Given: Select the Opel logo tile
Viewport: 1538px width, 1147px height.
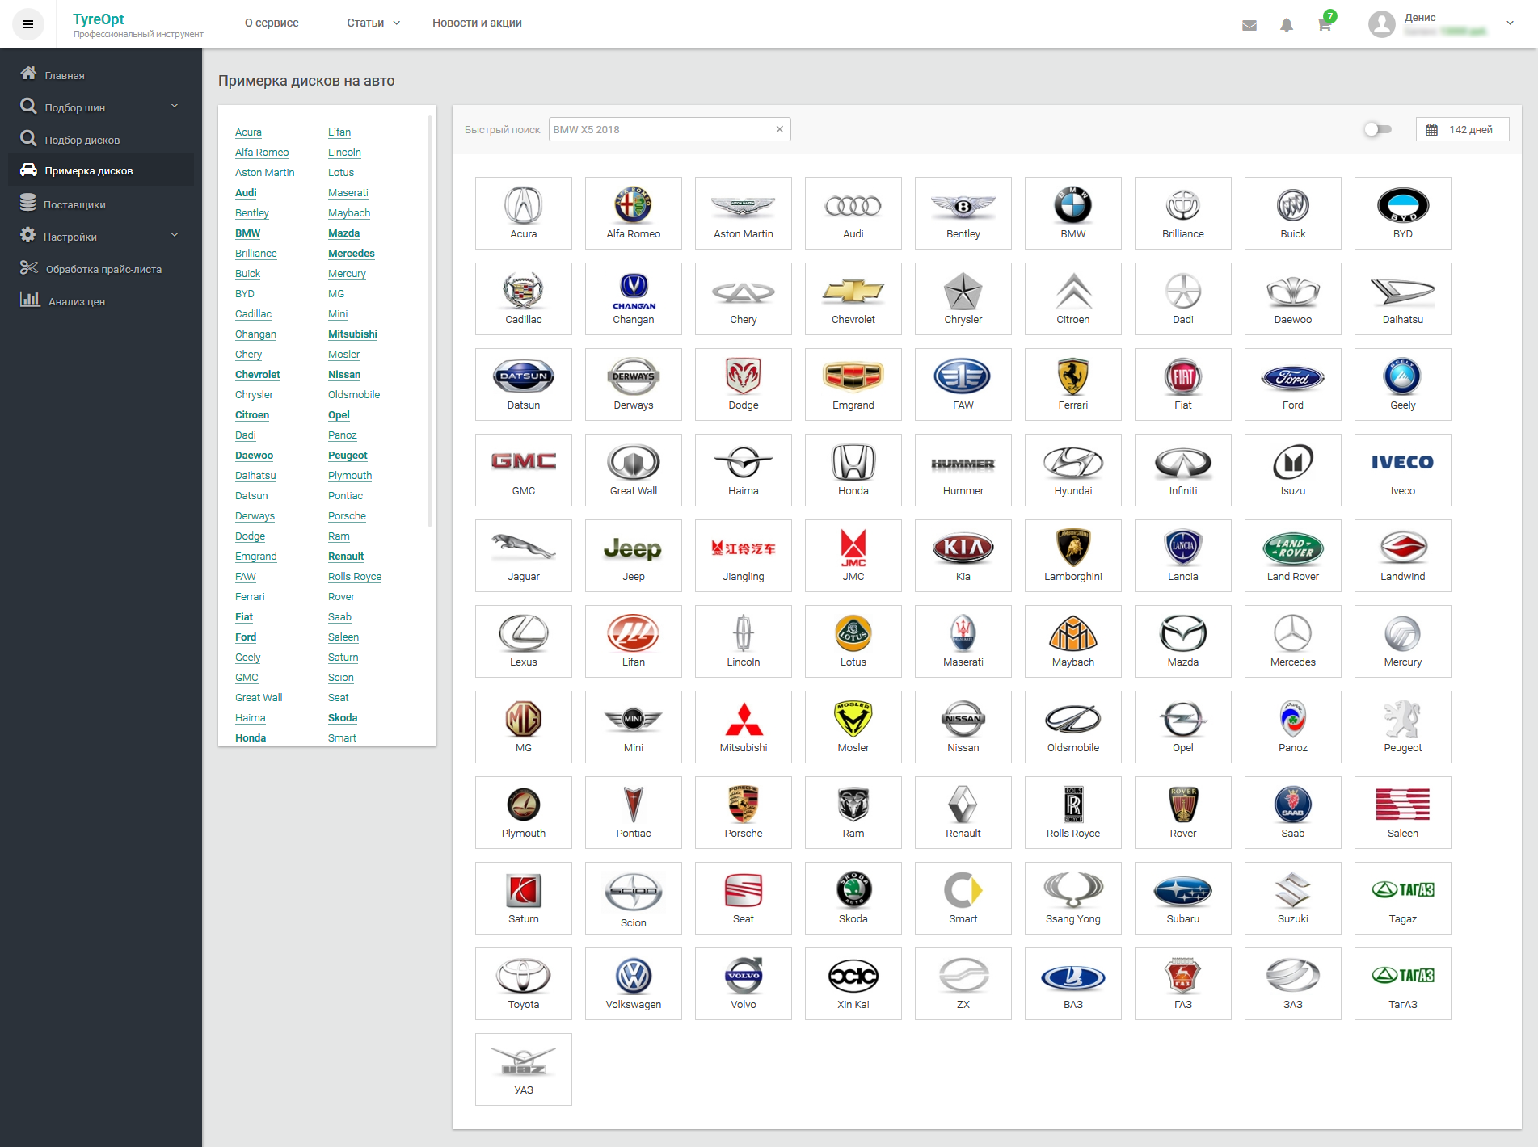Looking at the screenshot, I should (1183, 727).
